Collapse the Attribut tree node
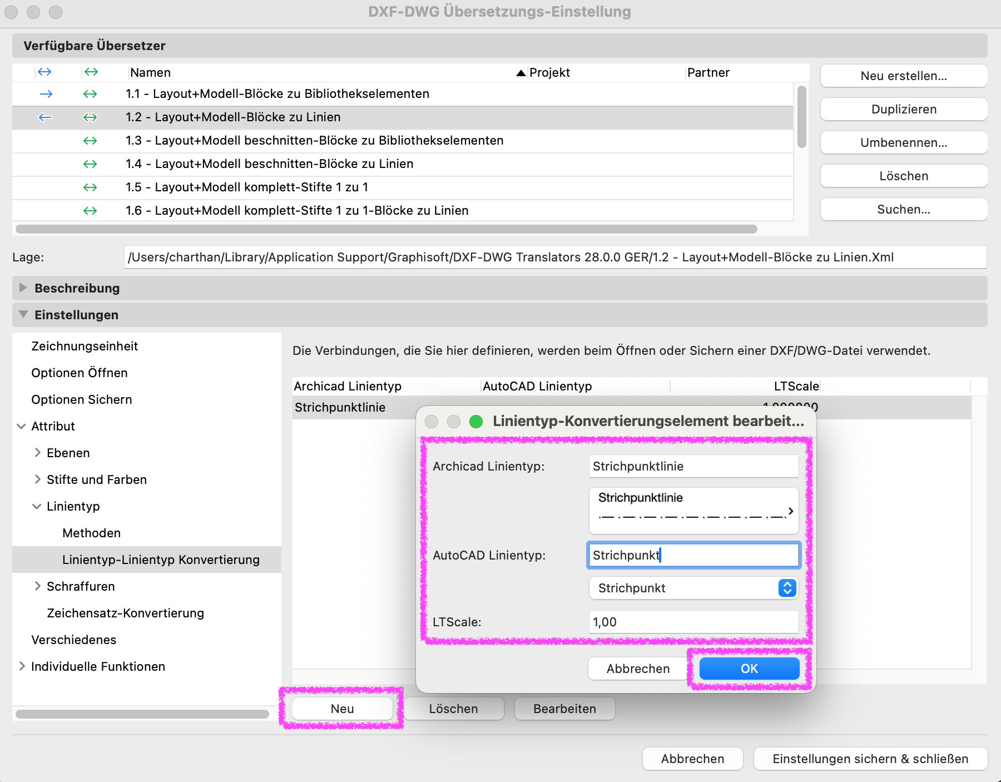This screenshot has width=1001, height=782. click(x=21, y=426)
